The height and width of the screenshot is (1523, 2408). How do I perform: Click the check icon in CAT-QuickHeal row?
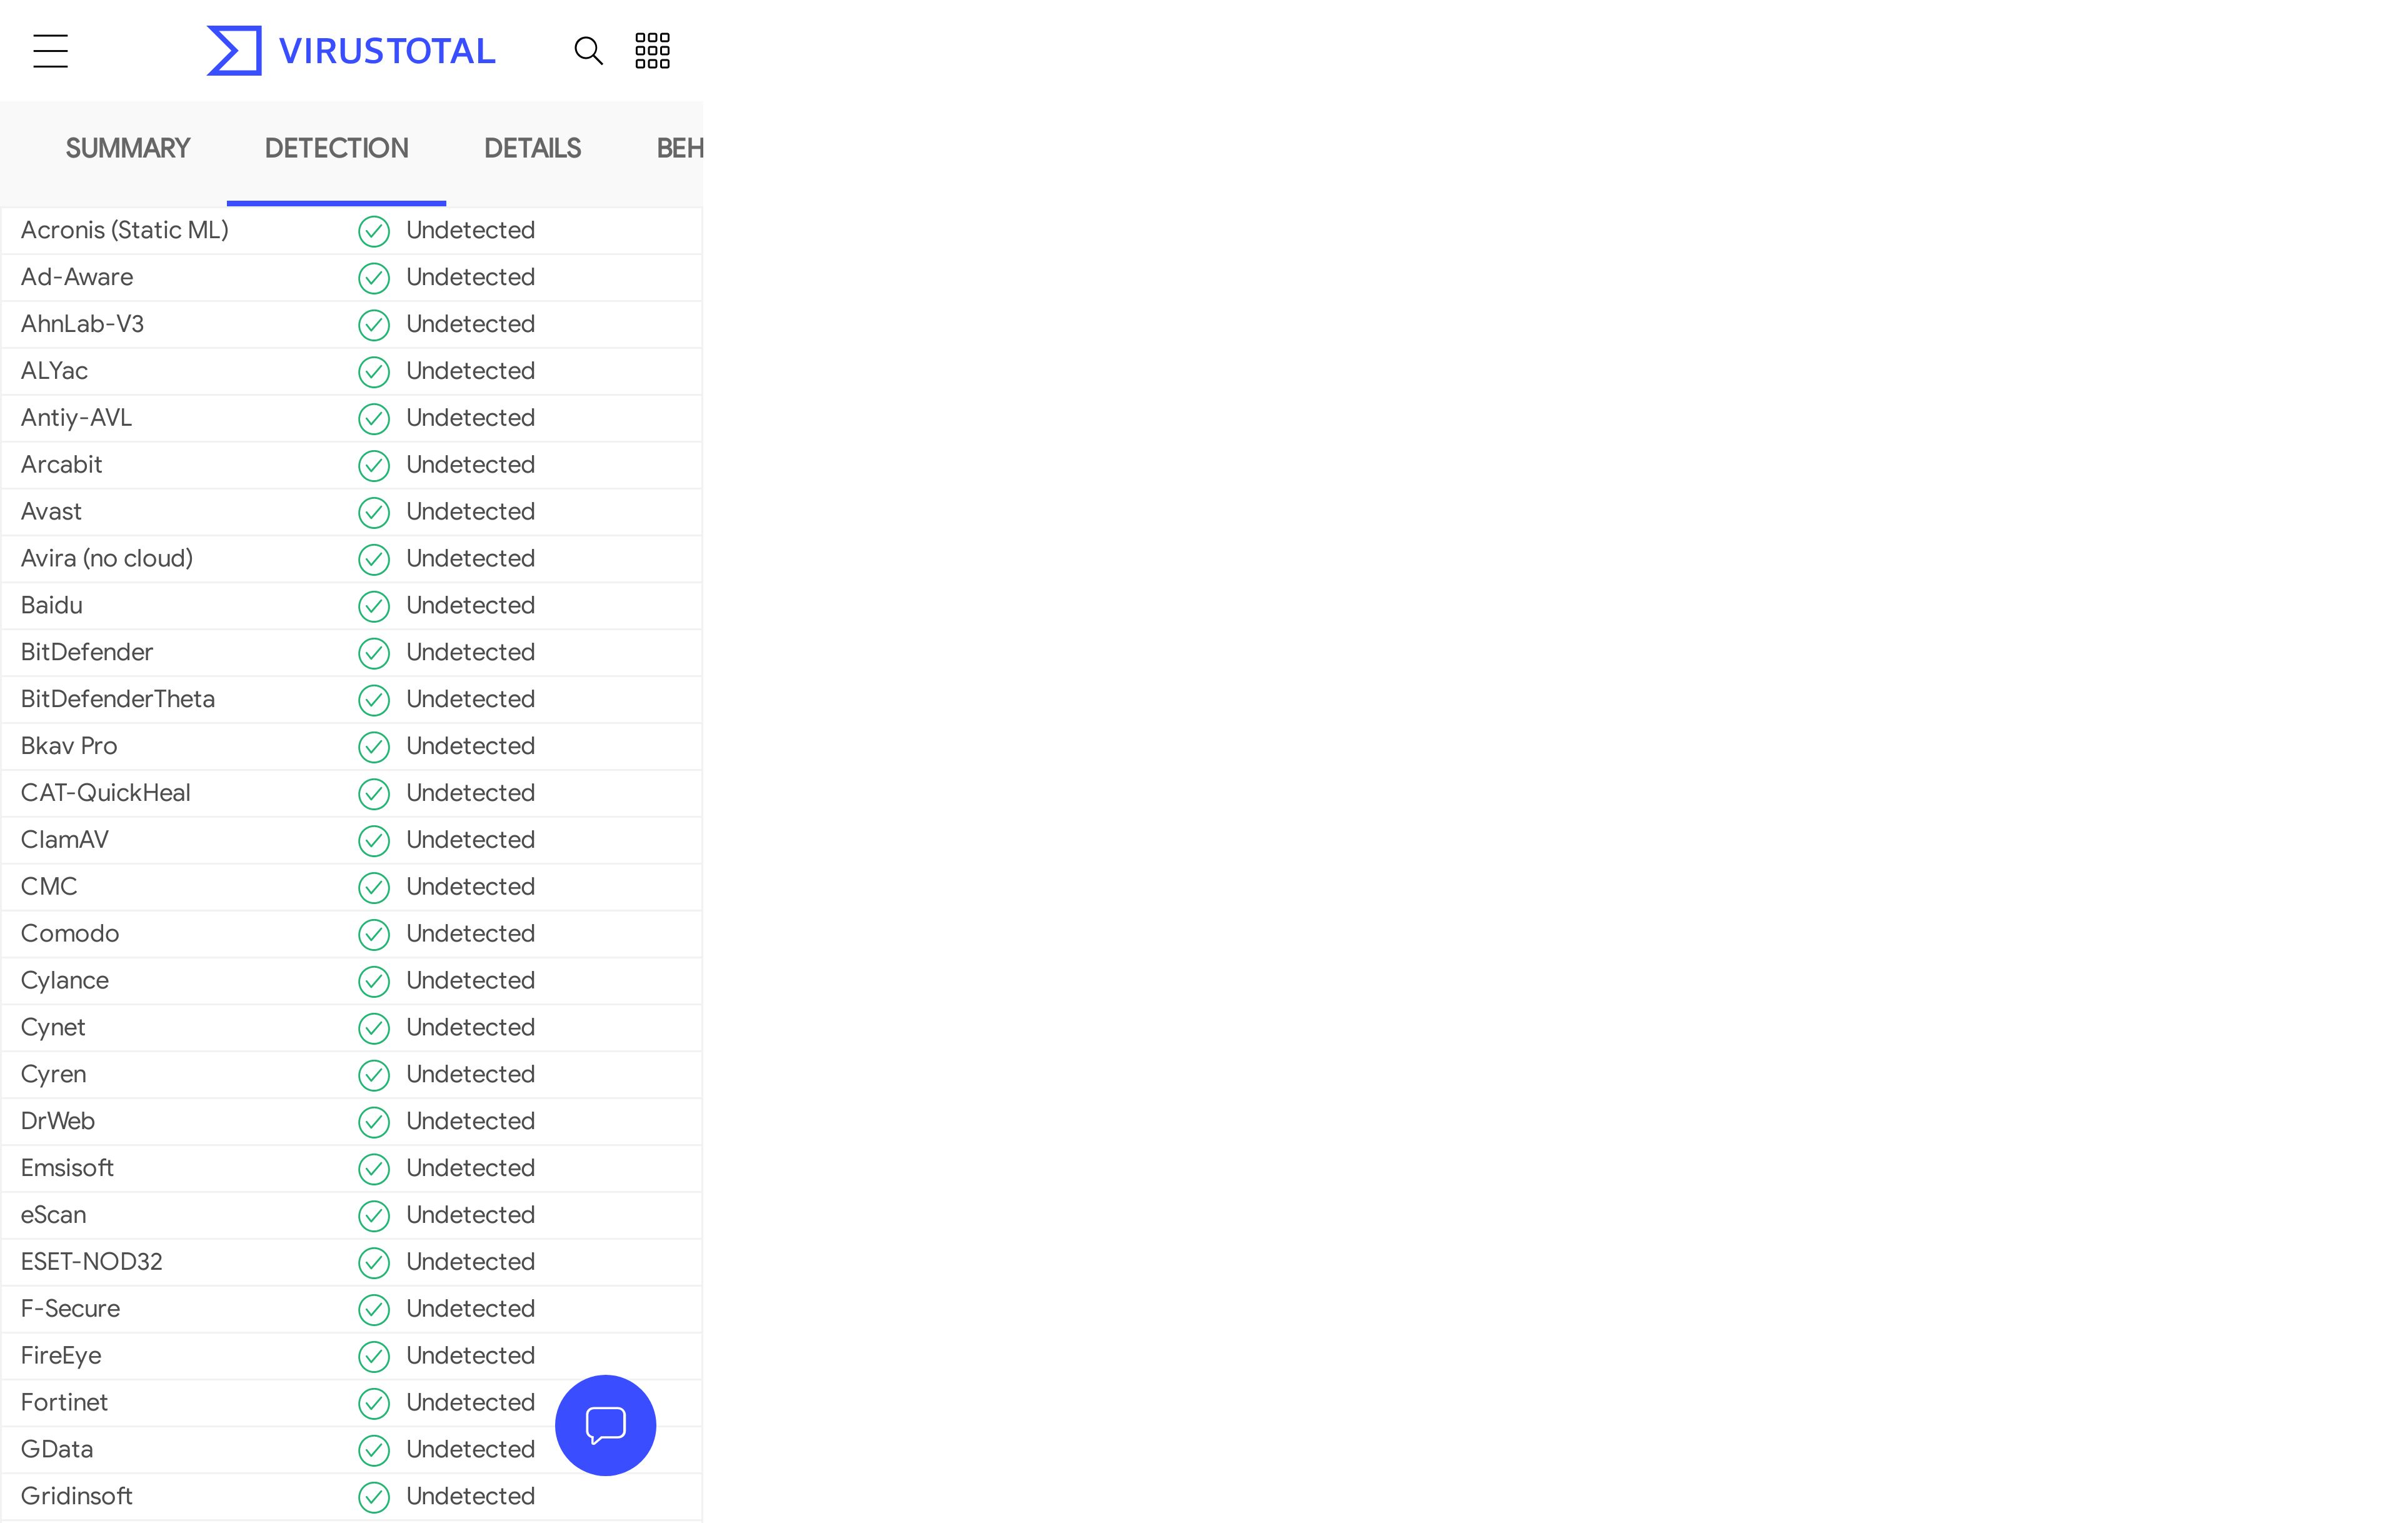374,794
